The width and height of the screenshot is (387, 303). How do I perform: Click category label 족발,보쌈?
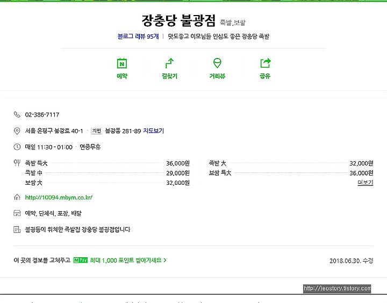233,23
